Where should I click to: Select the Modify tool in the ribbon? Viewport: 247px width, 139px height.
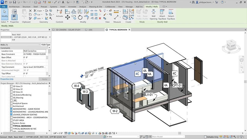5,14
